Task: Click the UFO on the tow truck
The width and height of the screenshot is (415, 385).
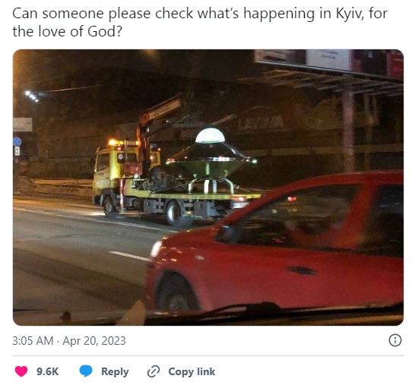Action: (211, 160)
